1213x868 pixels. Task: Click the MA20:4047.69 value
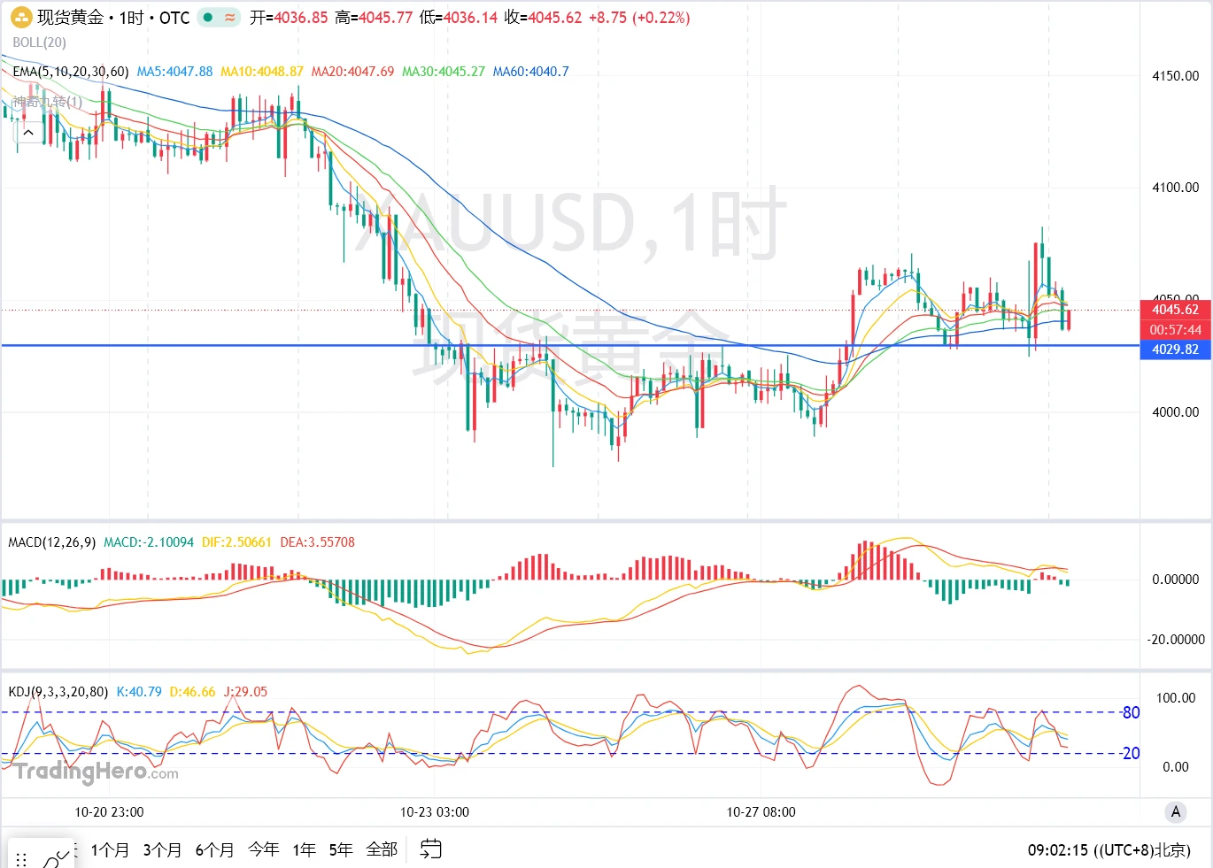[352, 72]
